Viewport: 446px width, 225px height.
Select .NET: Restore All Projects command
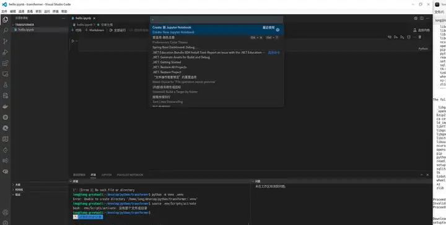click(x=217, y=67)
